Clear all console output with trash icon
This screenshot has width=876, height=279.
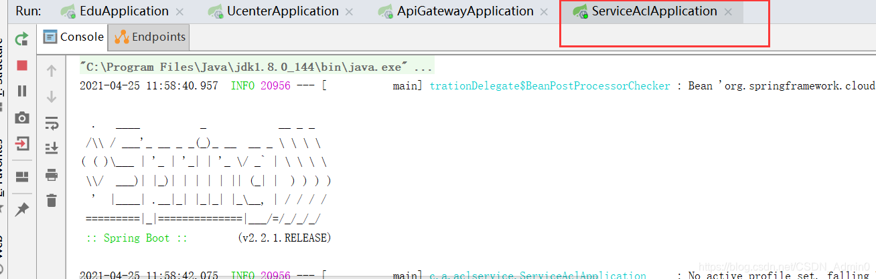pos(52,200)
